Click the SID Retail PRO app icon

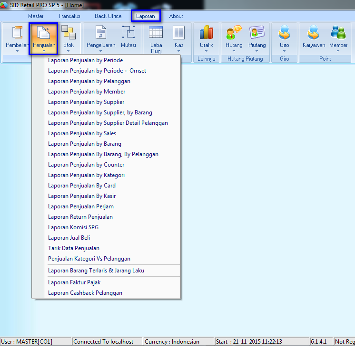click(x=4, y=5)
